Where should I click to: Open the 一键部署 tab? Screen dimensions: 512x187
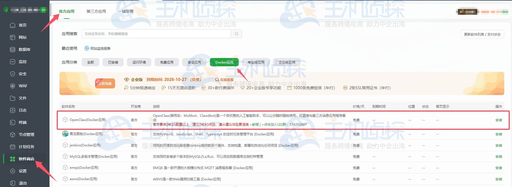pyautogui.click(x=126, y=11)
